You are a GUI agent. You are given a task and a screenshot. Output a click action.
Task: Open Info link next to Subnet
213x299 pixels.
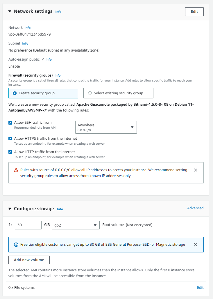25,43
